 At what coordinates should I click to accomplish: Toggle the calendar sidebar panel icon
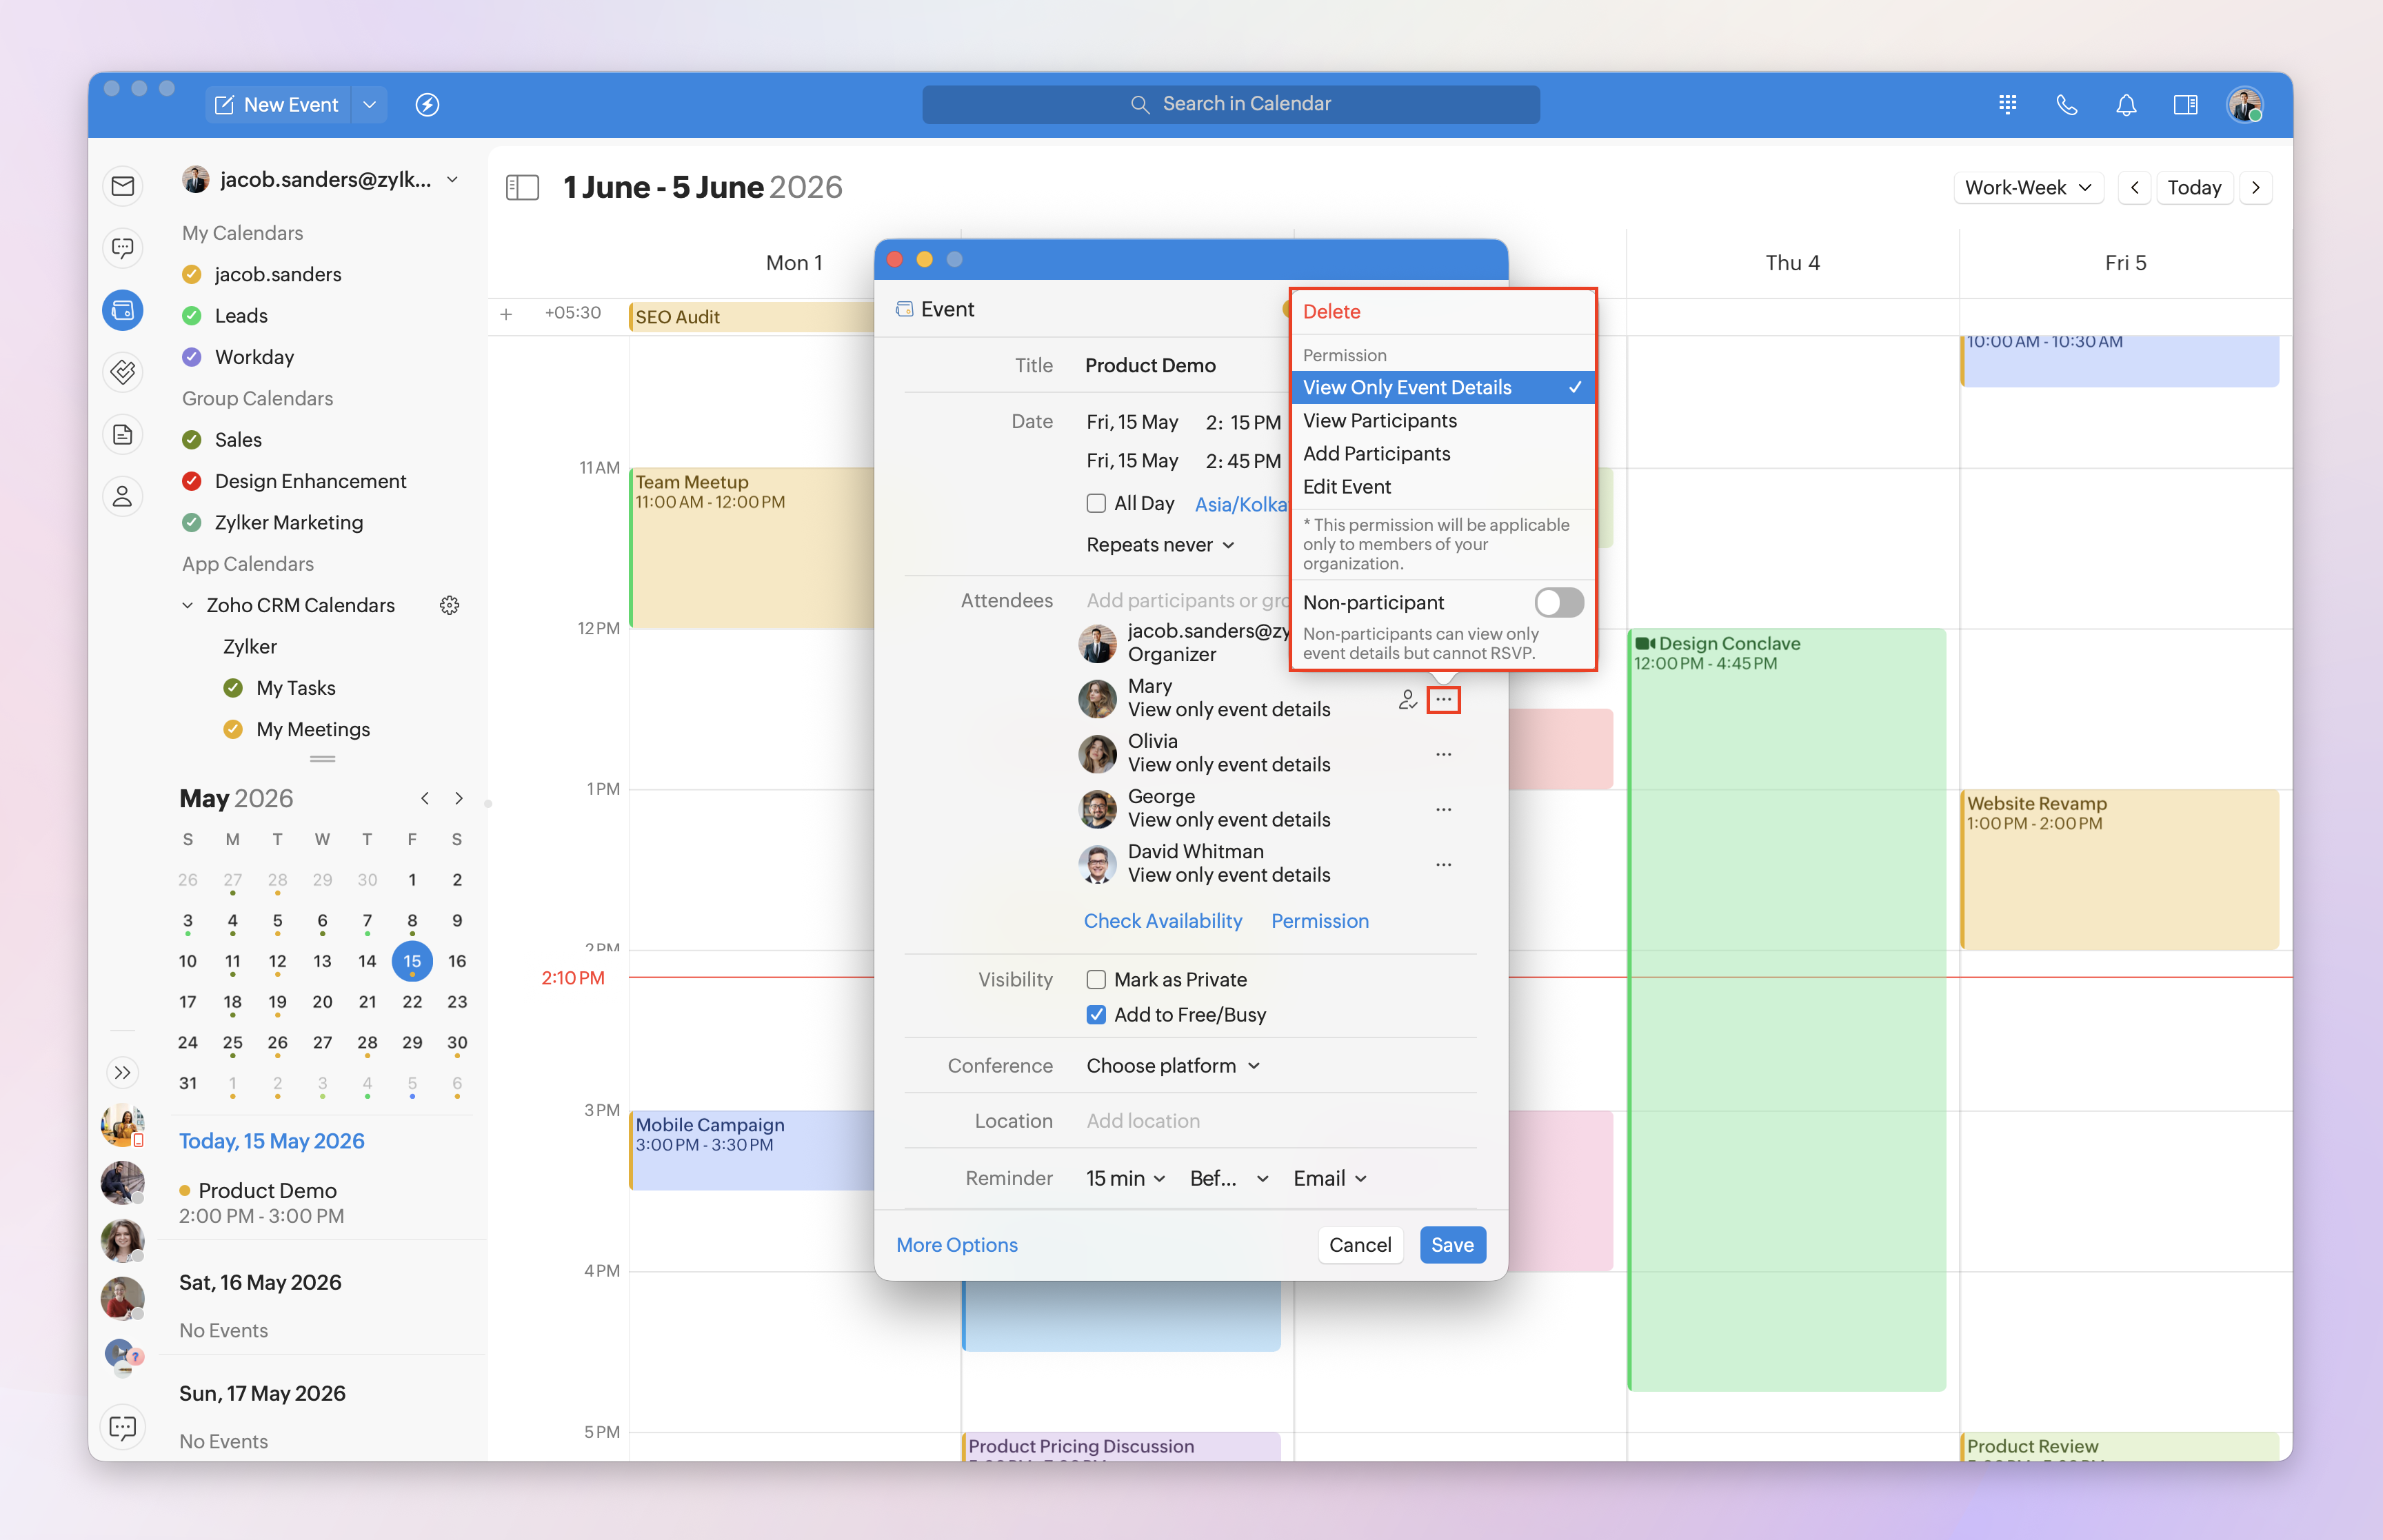tap(522, 187)
